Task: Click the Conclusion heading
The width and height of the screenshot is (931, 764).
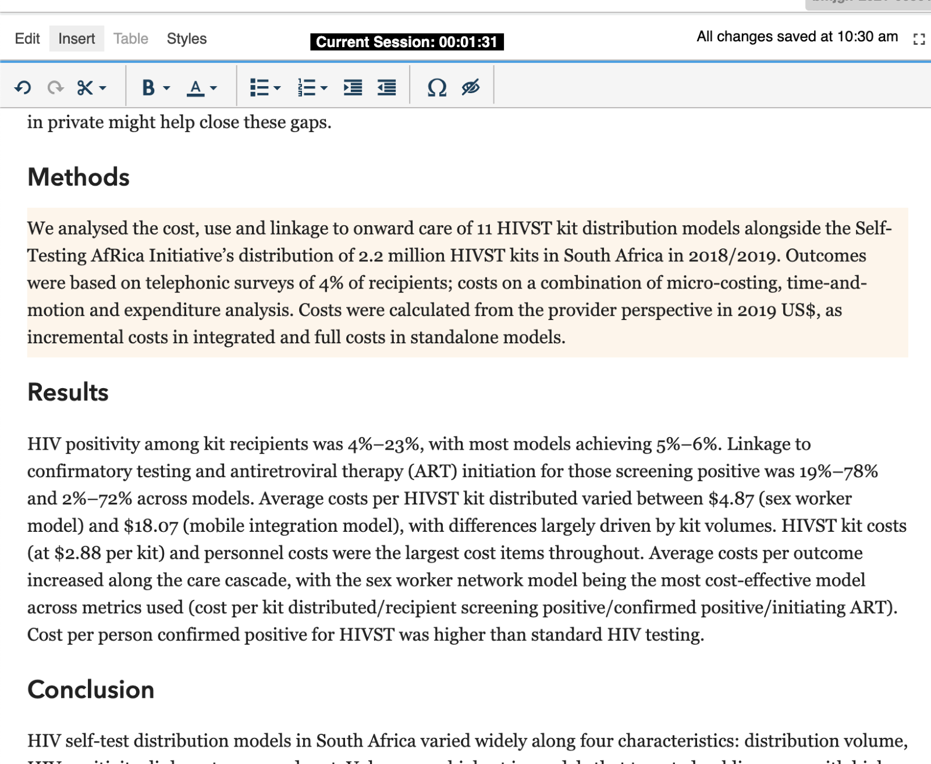Action: pyautogui.click(x=91, y=690)
